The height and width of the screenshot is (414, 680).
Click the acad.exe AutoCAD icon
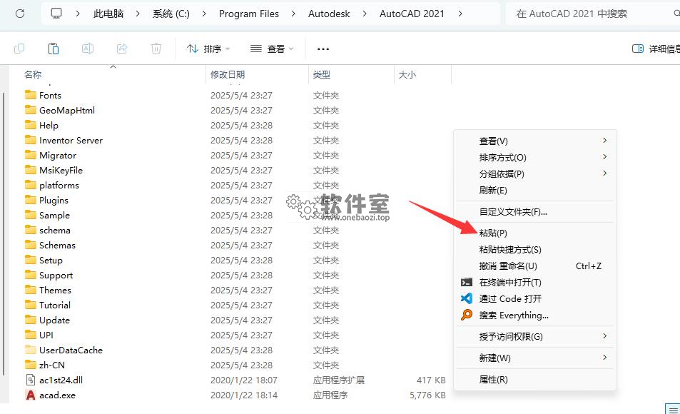[x=31, y=395]
